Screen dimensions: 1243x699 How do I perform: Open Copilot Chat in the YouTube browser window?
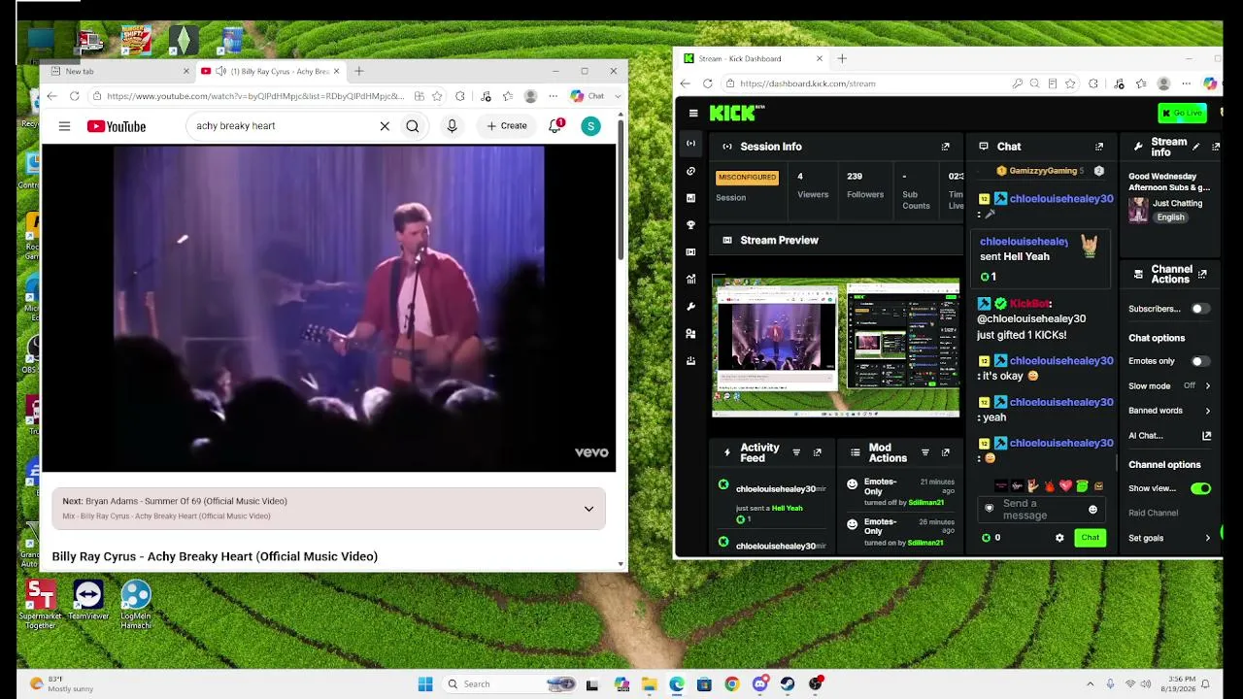coord(588,96)
